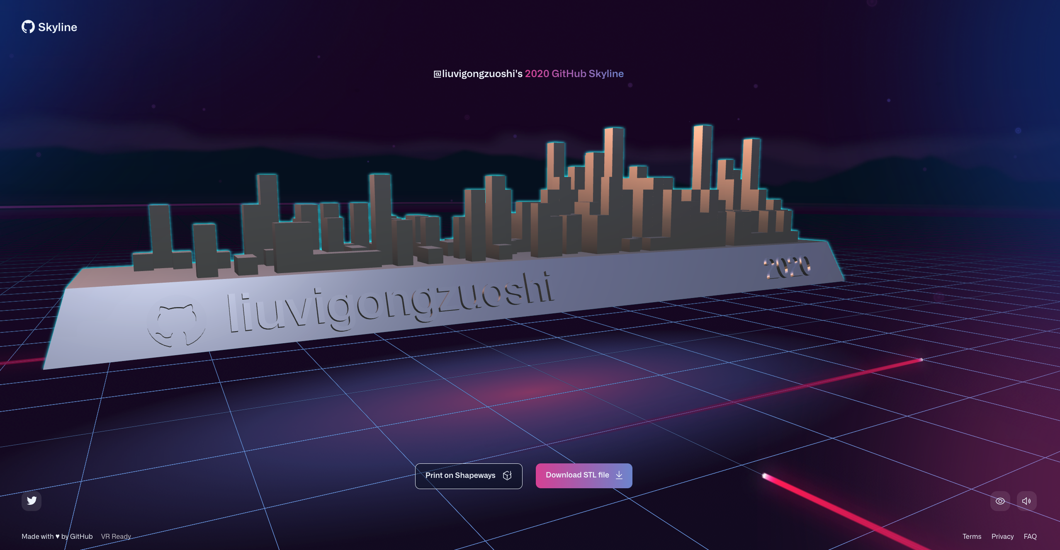Click the VR Ready label
The height and width of the screenshot is (550, 1060).
[116, 536]
